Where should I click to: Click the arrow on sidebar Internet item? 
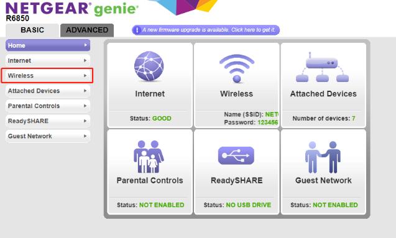pyautogui.click(x=85, y=60)
